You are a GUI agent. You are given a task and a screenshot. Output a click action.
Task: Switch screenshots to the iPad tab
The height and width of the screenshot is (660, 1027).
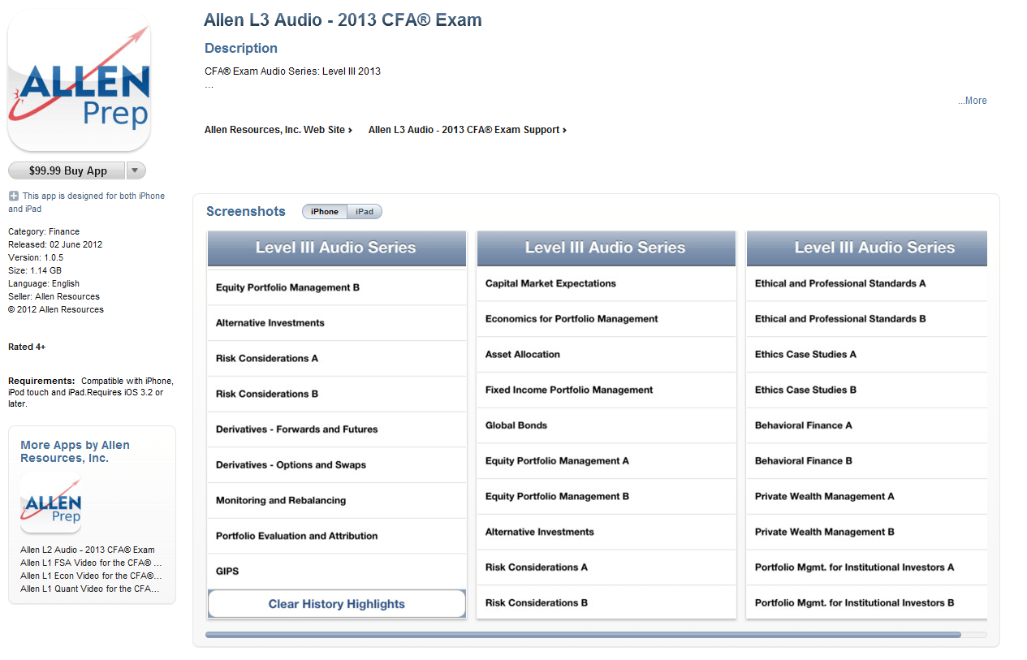(x=365, y=212)
